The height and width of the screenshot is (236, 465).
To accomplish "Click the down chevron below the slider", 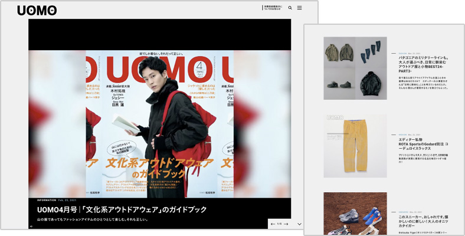I will [299, 224].
